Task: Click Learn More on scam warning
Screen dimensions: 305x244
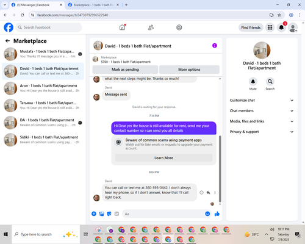Action: coord(163,158)
